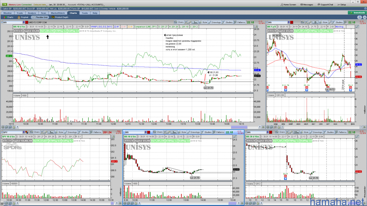Click the symbol field of the daily UIS chart
This screenshot has width=367, height=206.
(278, 22)
